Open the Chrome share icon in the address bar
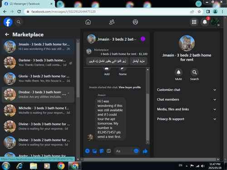 [x=192, y=11]
